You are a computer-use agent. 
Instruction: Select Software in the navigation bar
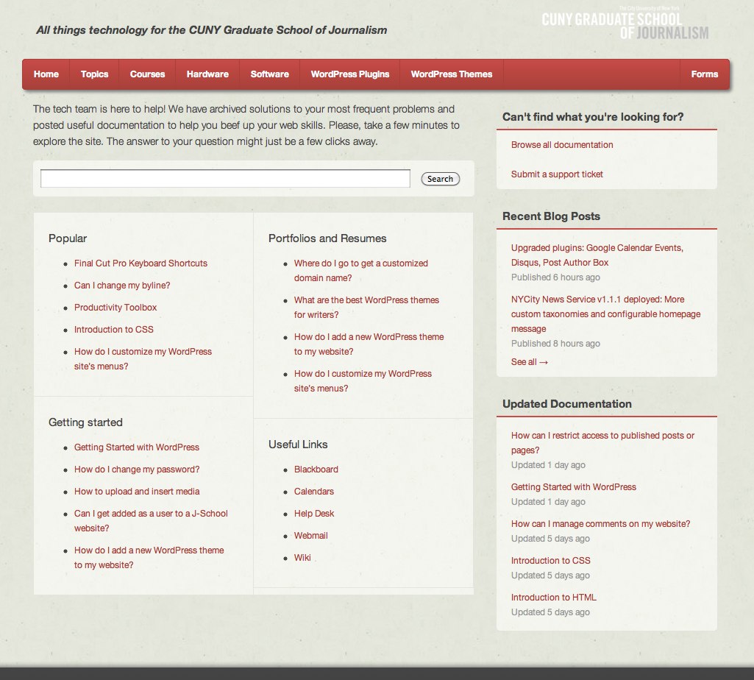click(269, 74)
